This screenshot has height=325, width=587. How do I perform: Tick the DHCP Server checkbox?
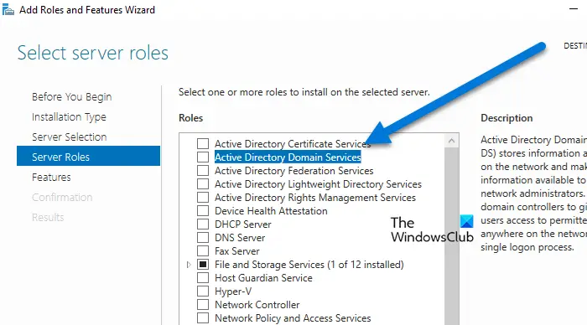(203, 224)
